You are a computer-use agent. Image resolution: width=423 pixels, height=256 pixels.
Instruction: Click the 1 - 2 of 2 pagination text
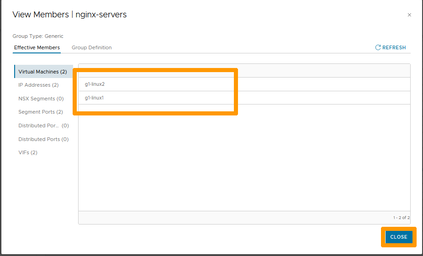tap(401, 218)
